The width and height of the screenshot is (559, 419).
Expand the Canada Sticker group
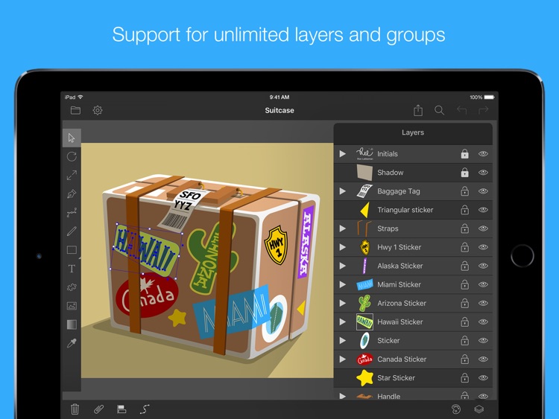pyautogui.click(x=343, y=359)
